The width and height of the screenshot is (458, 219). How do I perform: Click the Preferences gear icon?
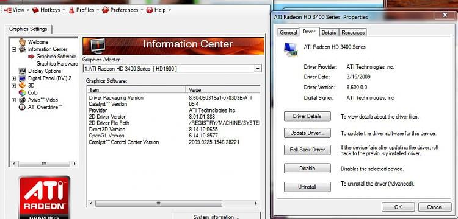tap(106, 10)
